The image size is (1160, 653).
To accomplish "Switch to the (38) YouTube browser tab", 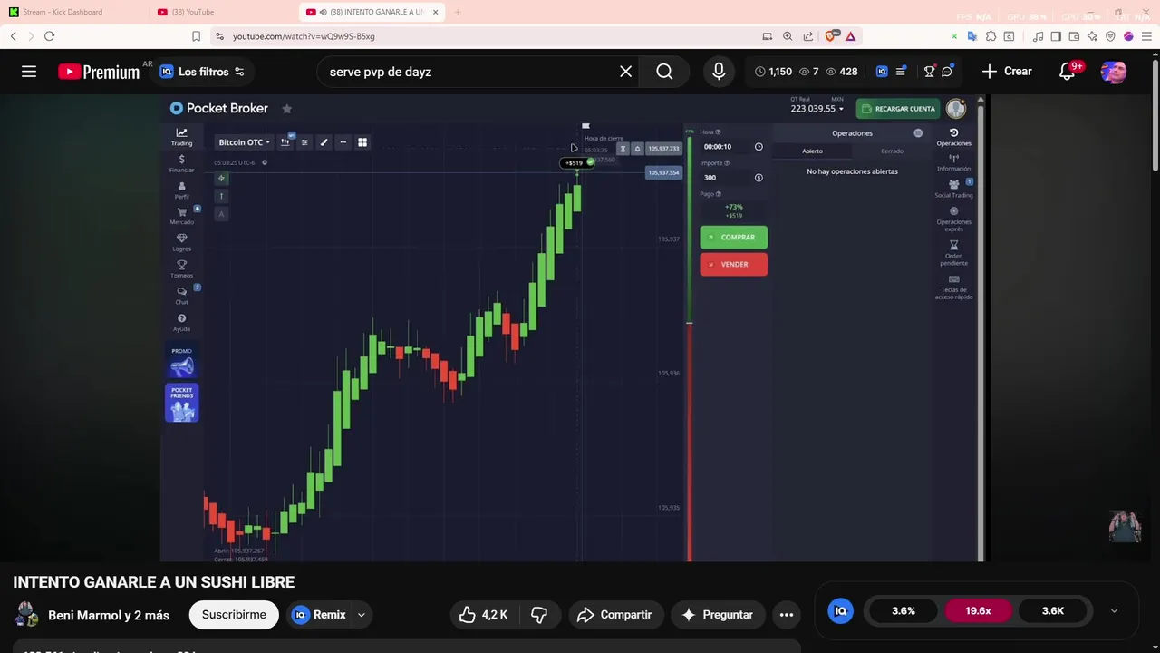I will point(222,12).
